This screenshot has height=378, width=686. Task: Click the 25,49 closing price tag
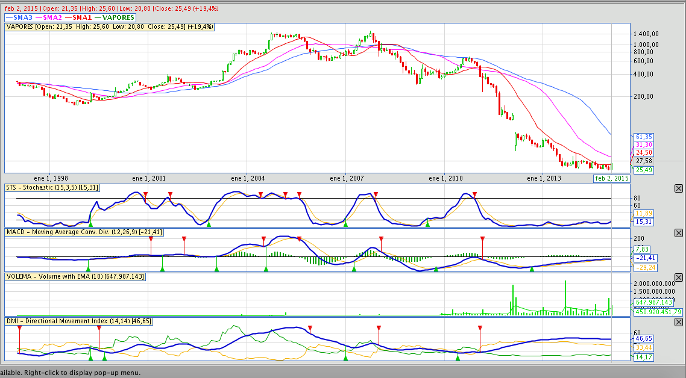coord(644,170)
